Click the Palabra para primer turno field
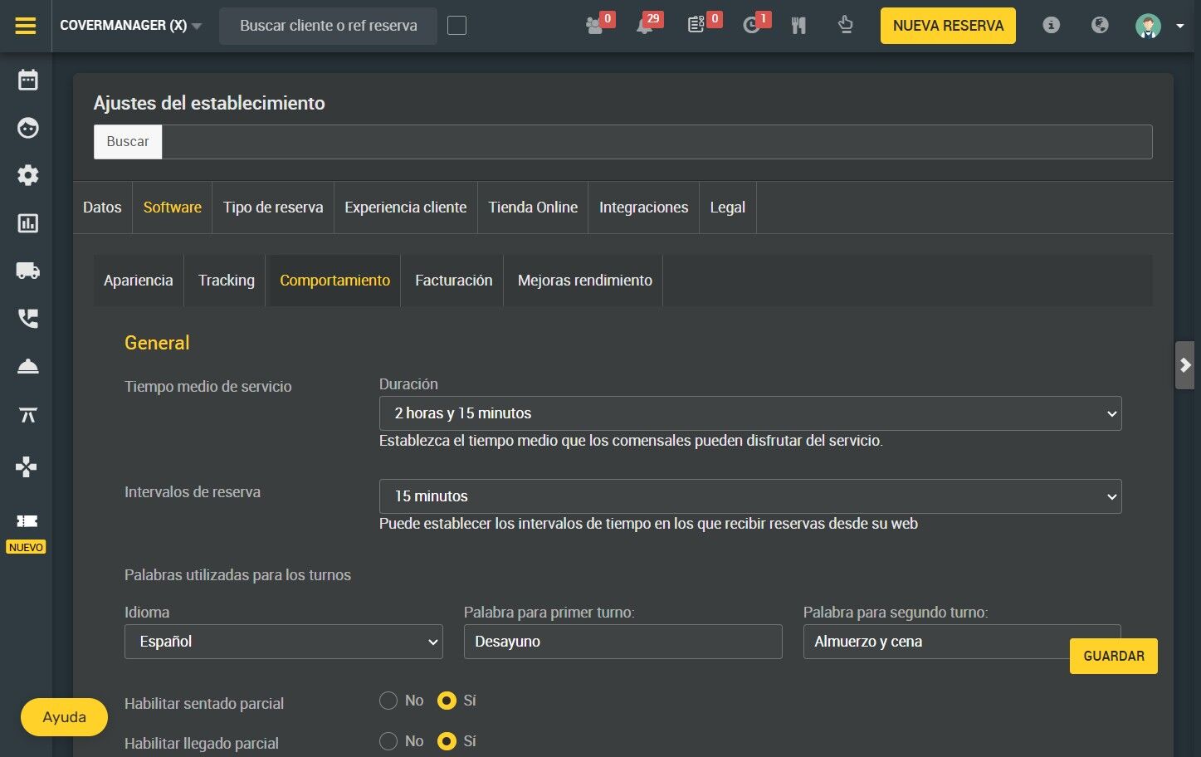The height and width of the screenshot is (757, 1201). pos(622,642)
